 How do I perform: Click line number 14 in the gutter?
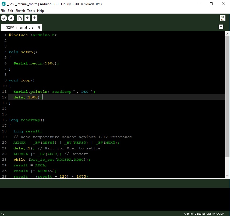pyautogui.click(x=4, y=109)
